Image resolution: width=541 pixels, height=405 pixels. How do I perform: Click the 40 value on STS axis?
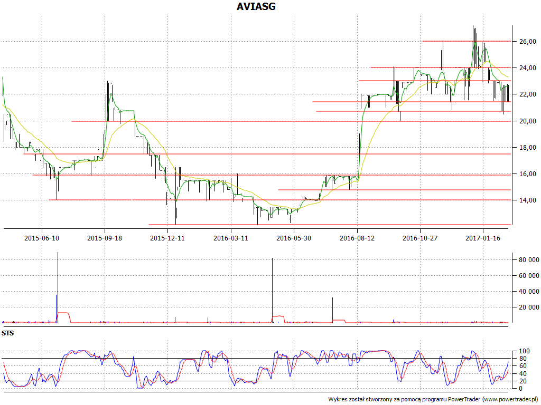tap(523, 374)
